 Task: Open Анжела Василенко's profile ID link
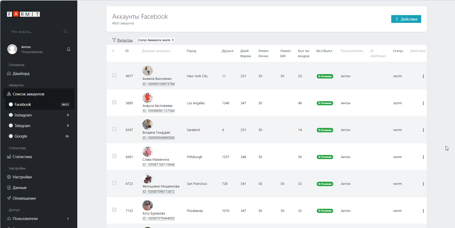(x=159, y=84)
